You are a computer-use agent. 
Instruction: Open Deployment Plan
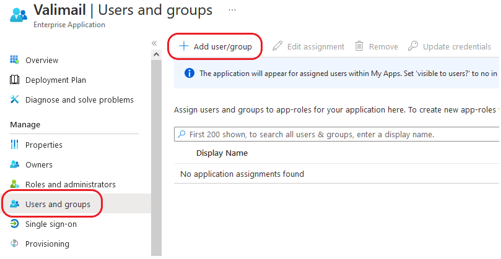click(x=56, y=80)
